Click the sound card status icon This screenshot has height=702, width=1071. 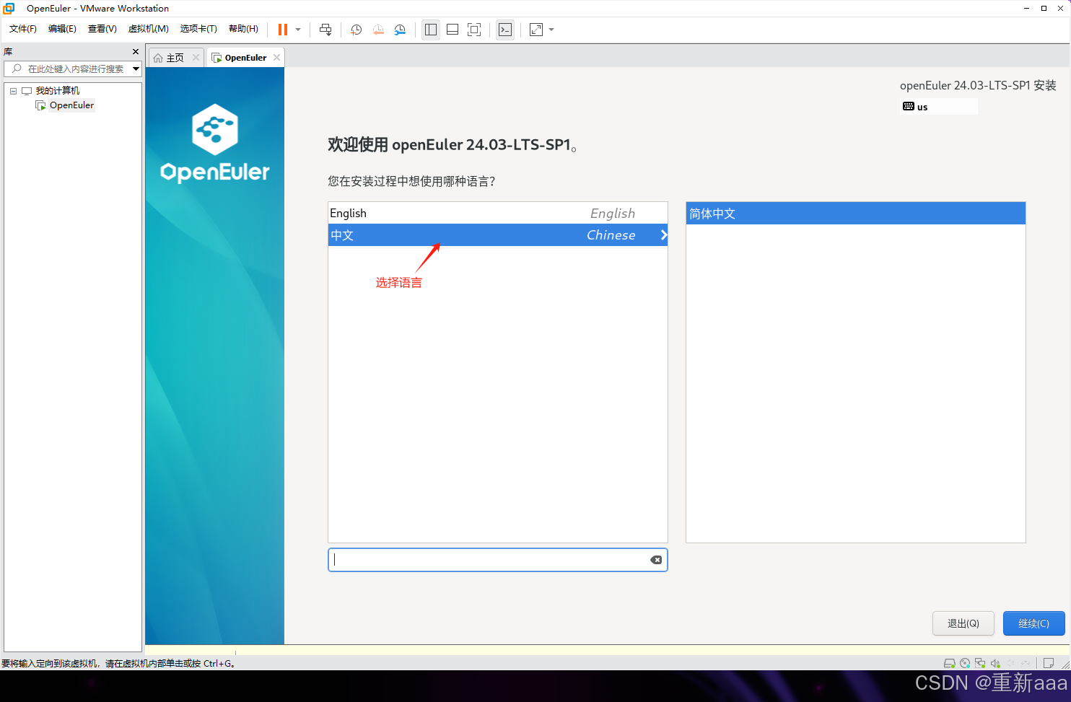(995, 663)
